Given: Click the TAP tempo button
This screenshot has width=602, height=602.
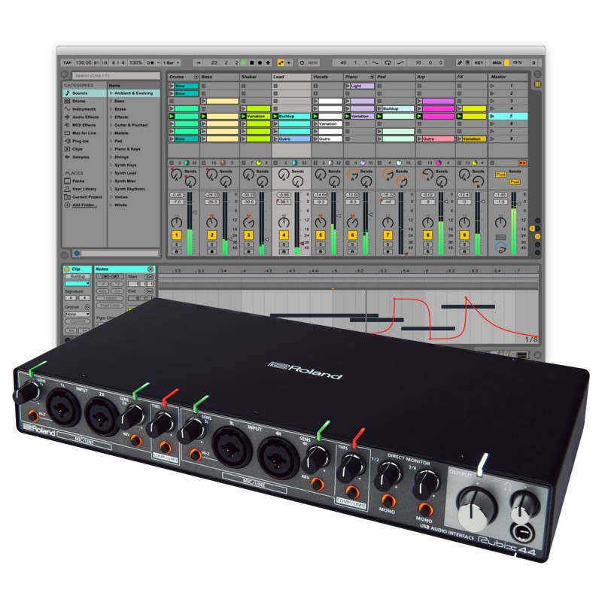Looking at the screenshot, I should pyautogui.click(x=68, y=62).
